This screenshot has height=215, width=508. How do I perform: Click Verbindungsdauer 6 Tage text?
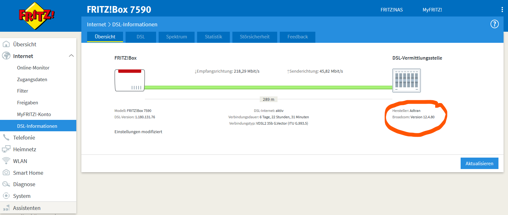point(269,117)
